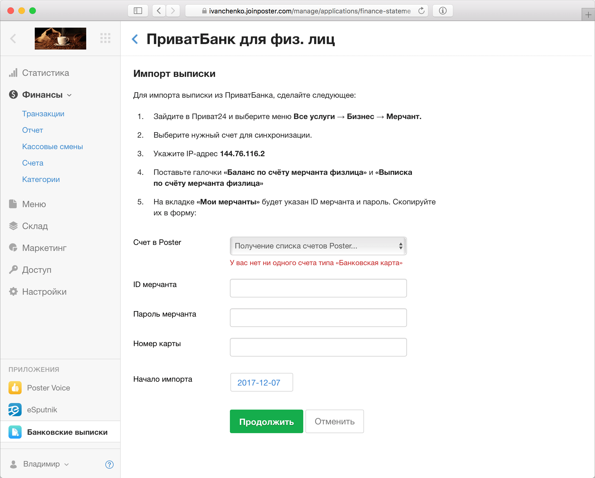Click the Bank statements document icon
The width and height of the screenshot is (595, 478).
15,432
